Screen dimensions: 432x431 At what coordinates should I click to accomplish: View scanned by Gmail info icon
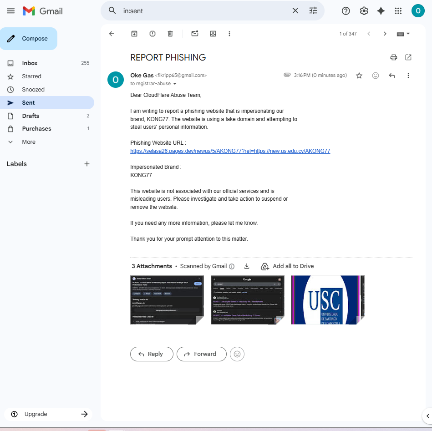[232, 266]
